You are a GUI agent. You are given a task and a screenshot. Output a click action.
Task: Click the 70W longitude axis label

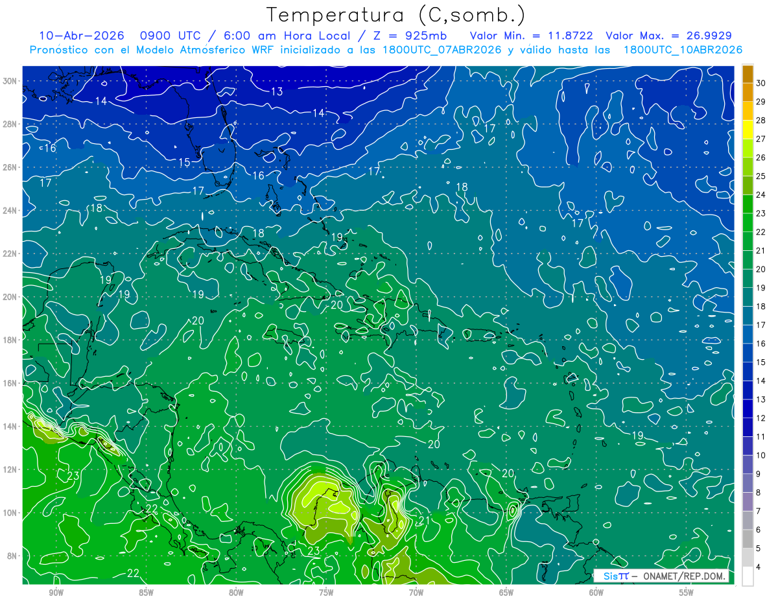416,593
